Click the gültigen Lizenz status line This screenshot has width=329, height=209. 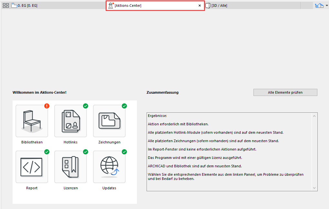tap(195, 158)
